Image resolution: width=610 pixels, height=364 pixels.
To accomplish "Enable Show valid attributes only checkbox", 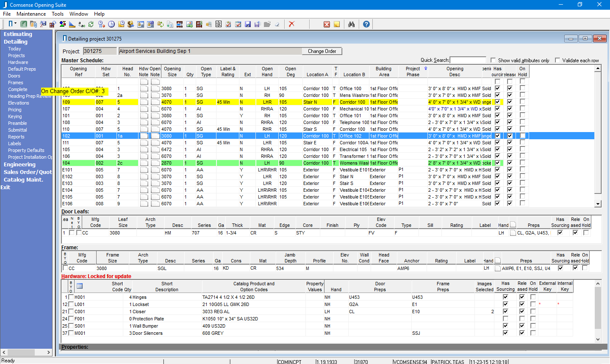I will point(493,61).
